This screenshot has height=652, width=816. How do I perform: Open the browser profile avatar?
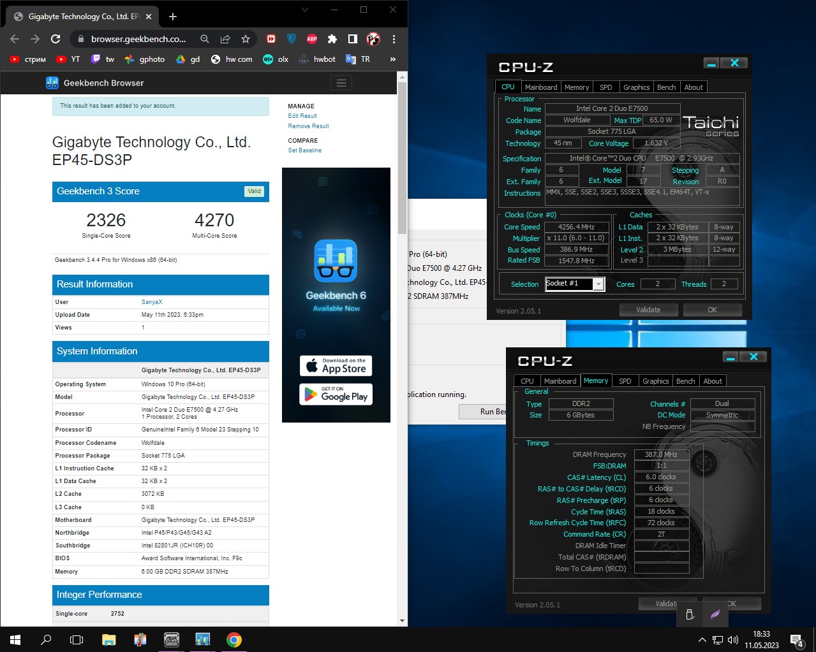pos(373,39)
